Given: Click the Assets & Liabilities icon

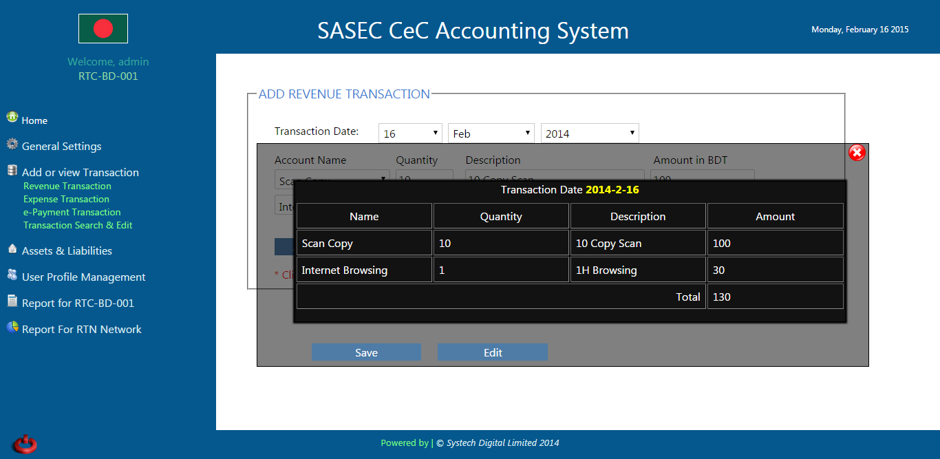Looking at the screenshot, I should (12, 249).
